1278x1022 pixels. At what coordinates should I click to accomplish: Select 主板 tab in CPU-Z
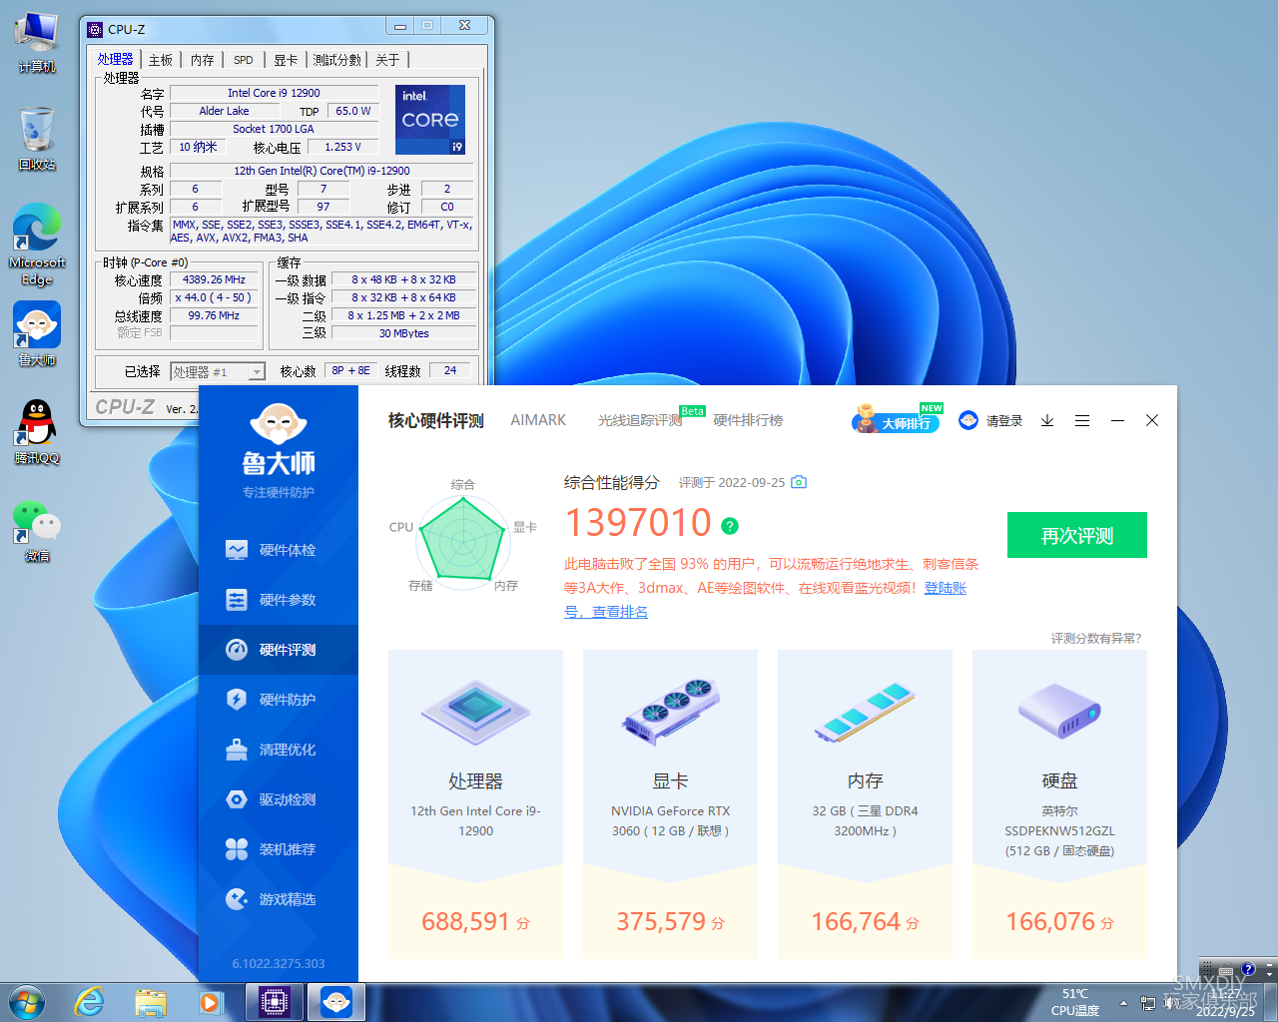pos(161,60)
